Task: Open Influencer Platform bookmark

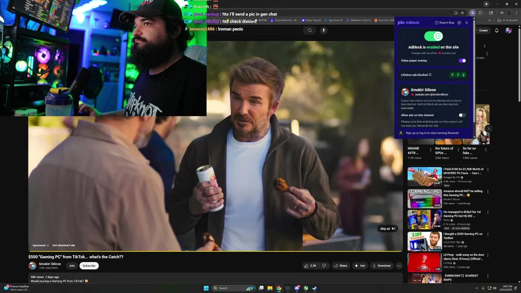Action: point(359,20)
